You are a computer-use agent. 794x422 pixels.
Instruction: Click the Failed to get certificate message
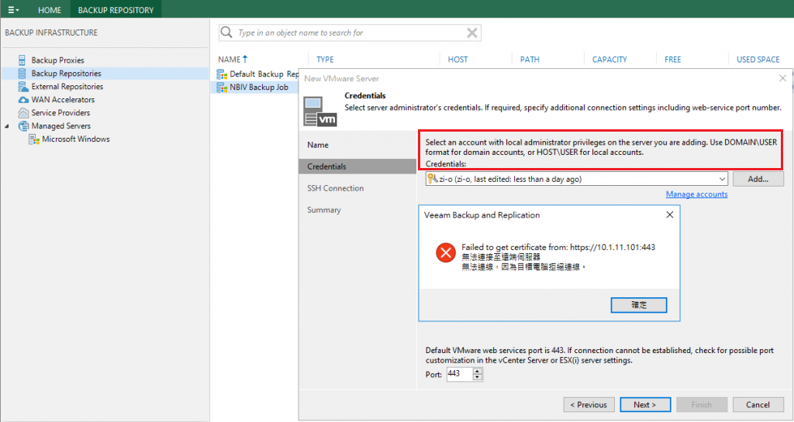click(x=558, y=247)
